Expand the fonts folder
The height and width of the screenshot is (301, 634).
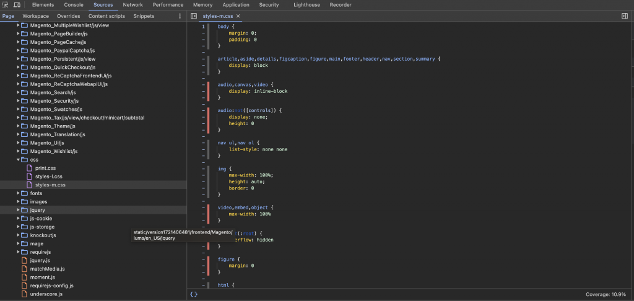pos(19,193)
